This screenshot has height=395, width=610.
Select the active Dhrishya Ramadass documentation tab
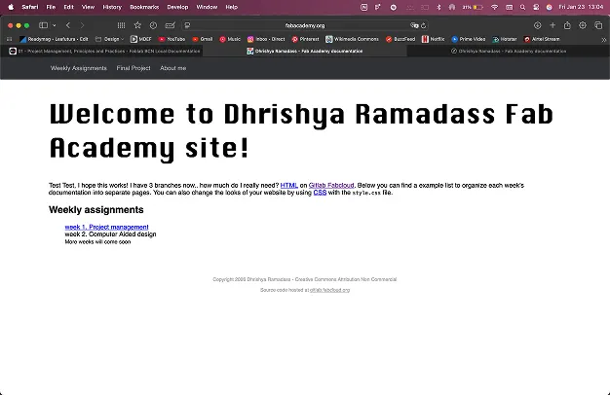coord(305,51)
